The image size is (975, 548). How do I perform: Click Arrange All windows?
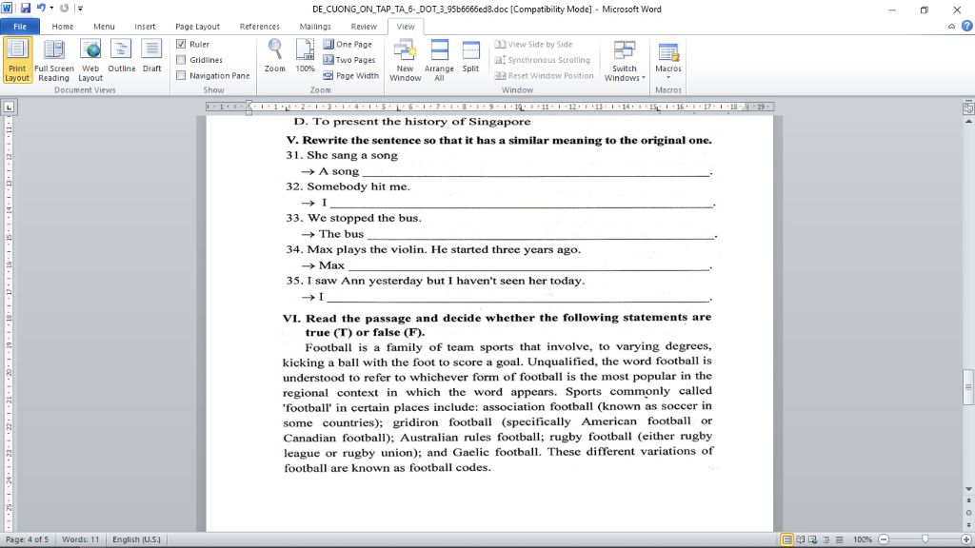pyautogui.click(x=439, y=60)
